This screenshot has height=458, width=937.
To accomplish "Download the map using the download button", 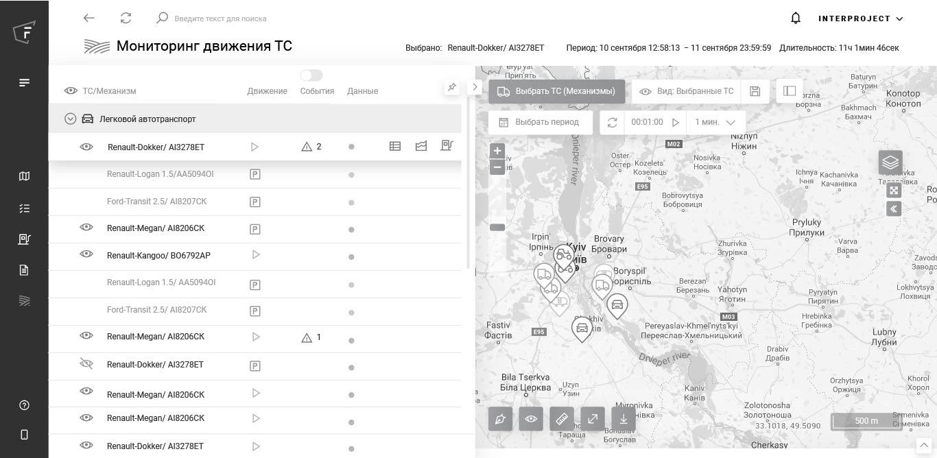I will tap(624, 419).
